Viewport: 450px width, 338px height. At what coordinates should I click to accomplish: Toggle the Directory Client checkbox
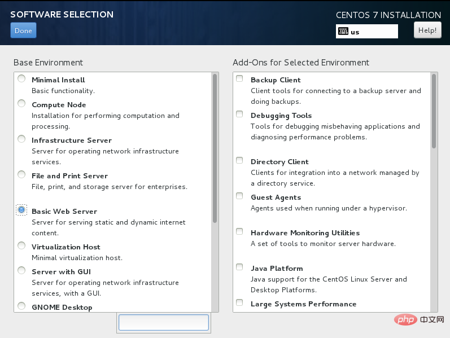point(239,161)
